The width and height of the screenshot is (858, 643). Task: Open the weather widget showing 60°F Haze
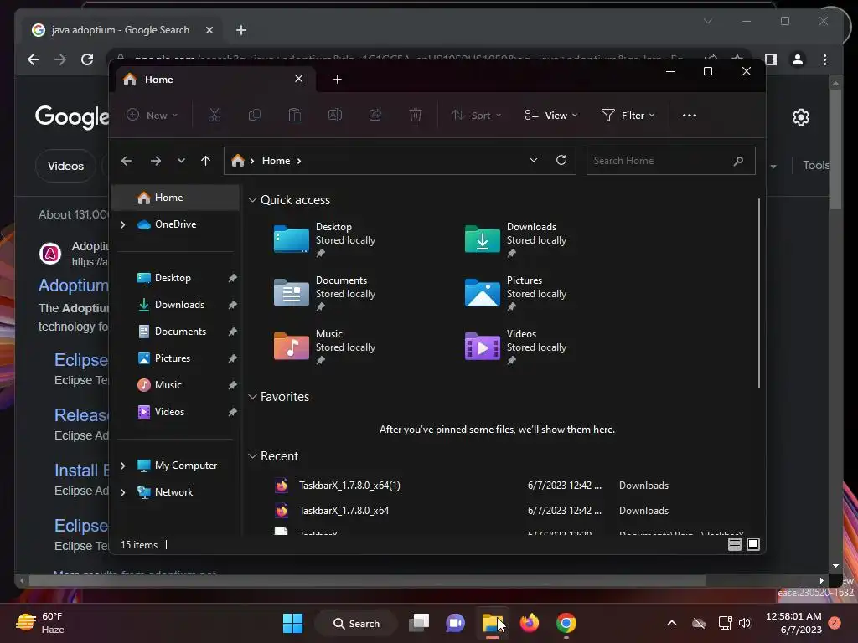click(x=40, y=623)
